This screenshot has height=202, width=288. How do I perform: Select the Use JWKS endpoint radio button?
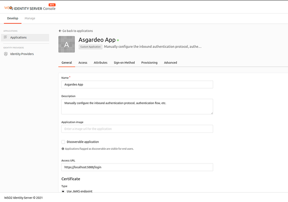(x=63, y=191)
